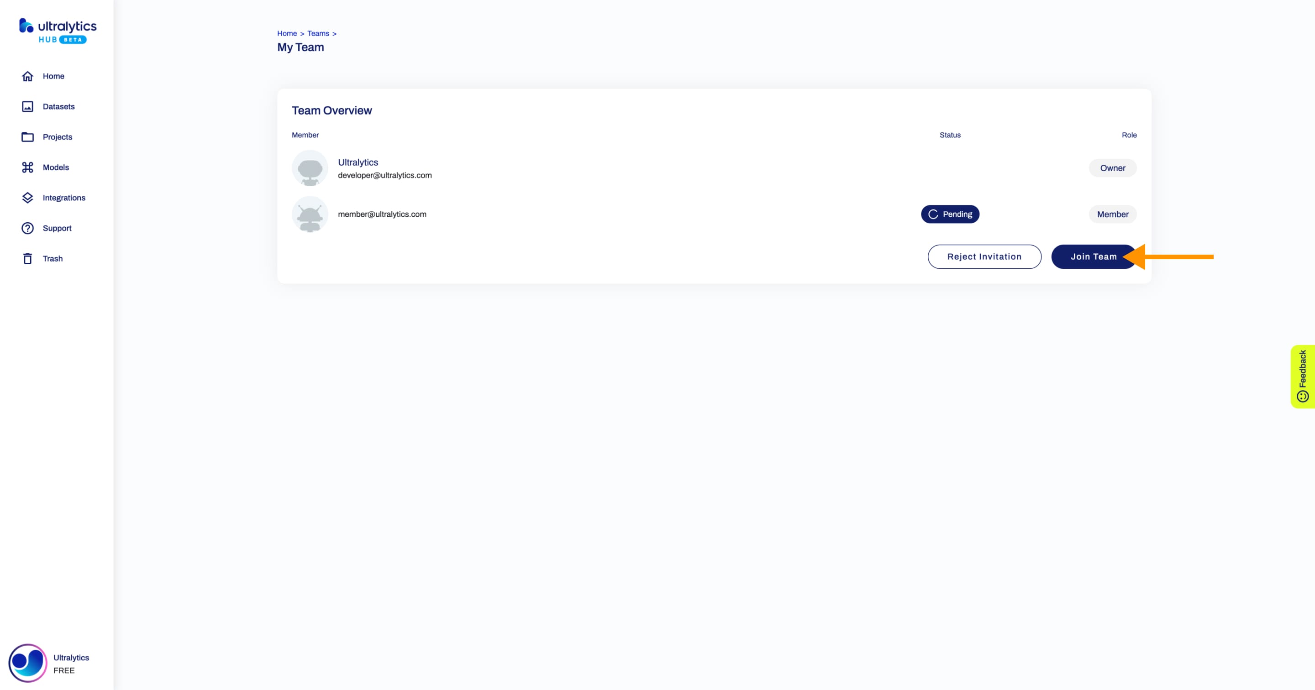Click the Support icon in sidebar
Viewport: 1315px width, 690px height.
tap(28, 228)
